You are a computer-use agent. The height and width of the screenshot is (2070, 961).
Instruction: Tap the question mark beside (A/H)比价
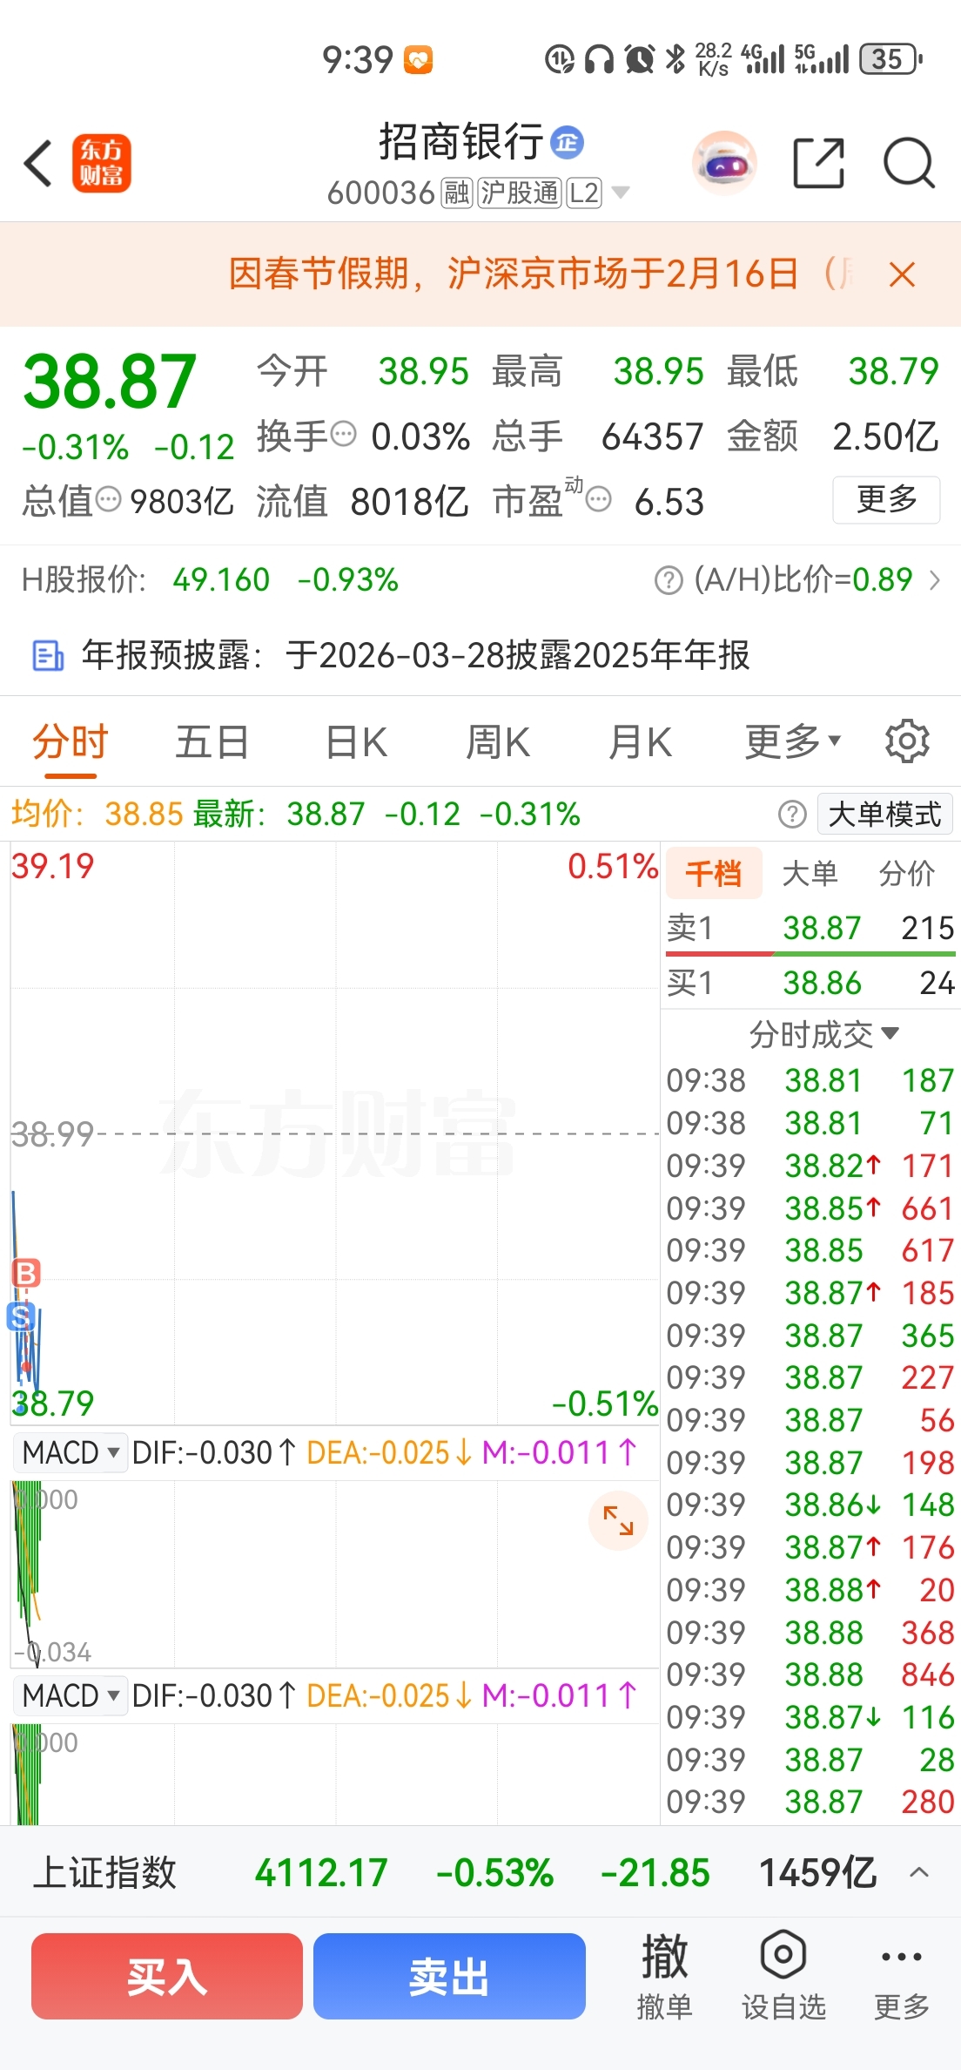(669, 580)
